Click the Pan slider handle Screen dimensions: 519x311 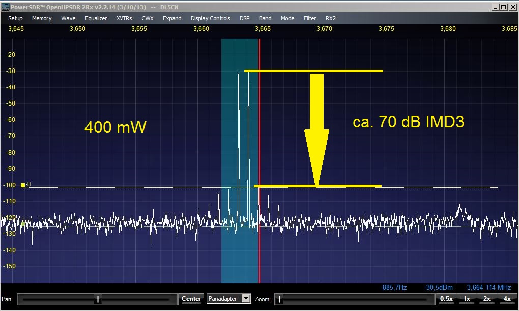[98, 299]
